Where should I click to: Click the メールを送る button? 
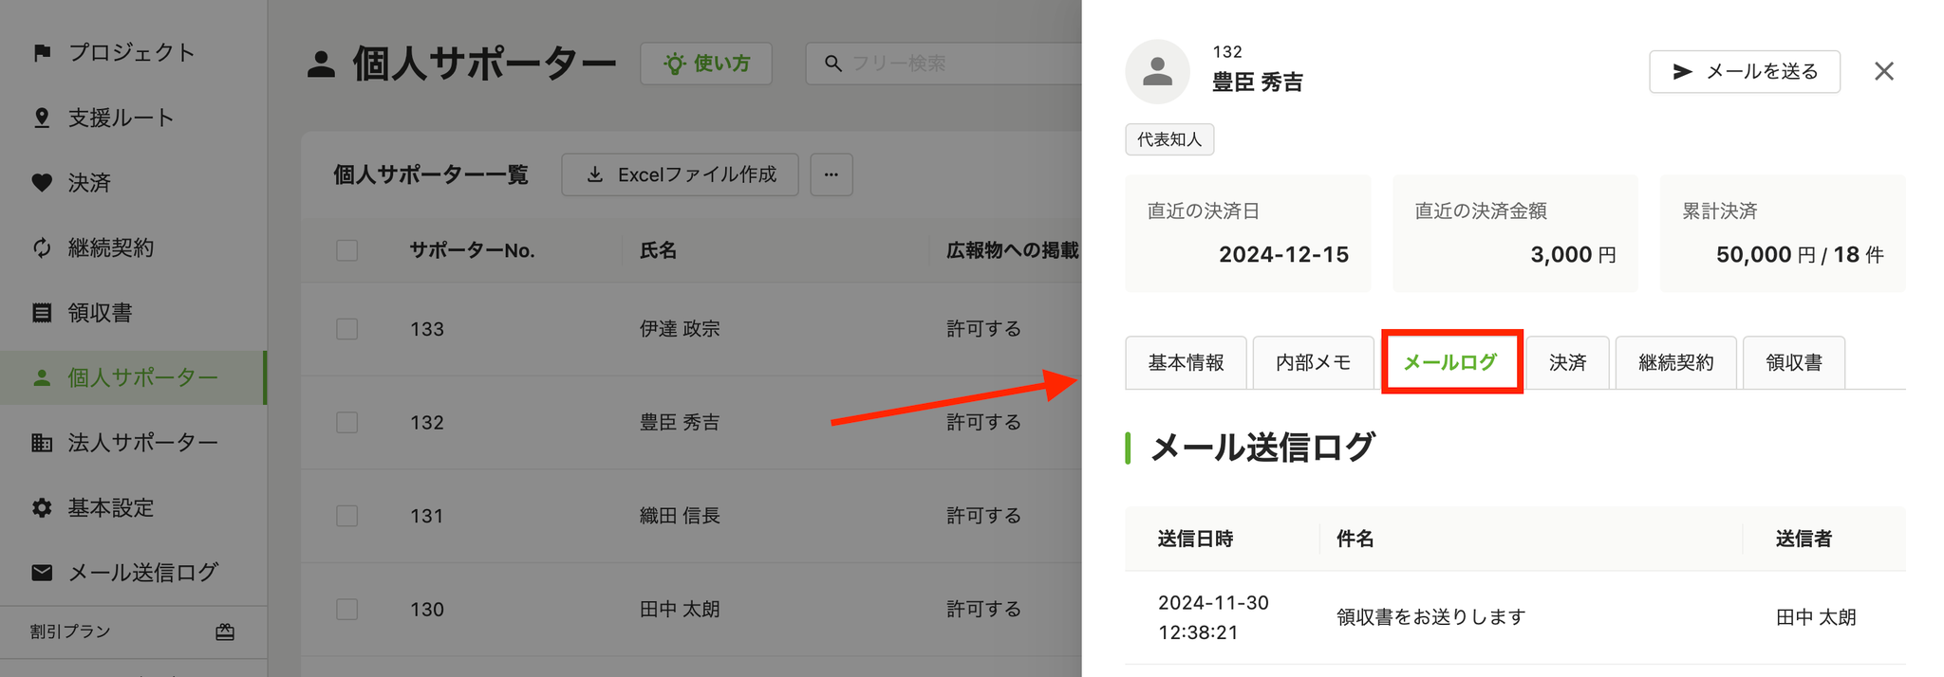tap(1745, 71)
